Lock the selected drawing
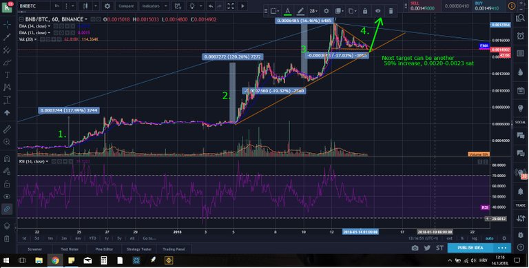This screenshot has width=529, height=268. (365, 11)
